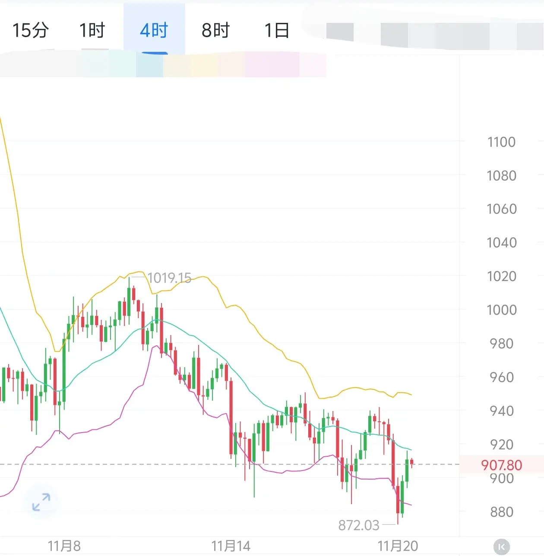Switch chart to 8时 interval
This screenshot has width=544, height=556.
[215, 31]
